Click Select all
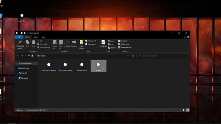Viewport: 221px width, 124px height. [123, 41]
